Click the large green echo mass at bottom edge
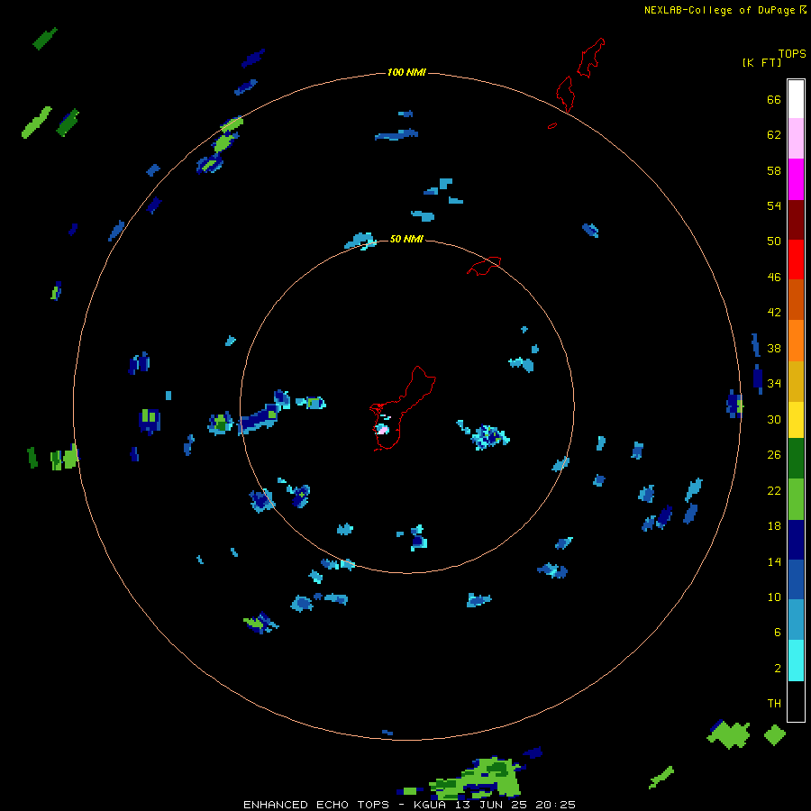This screenshot has width=811, height=811. point(475,779)
